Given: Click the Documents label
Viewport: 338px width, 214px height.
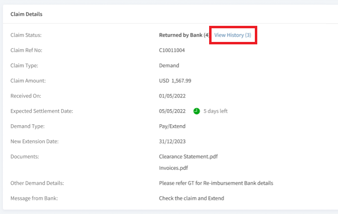Looking at the screenshot, I should click(25, 156).
